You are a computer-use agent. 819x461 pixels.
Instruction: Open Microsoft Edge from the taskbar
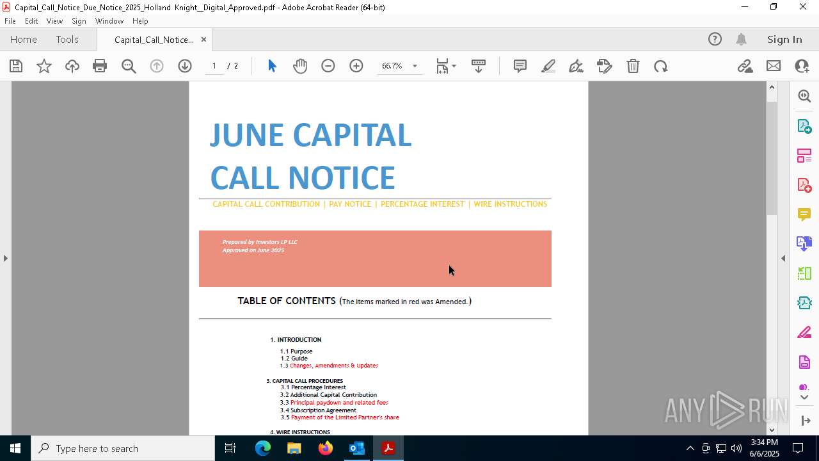coord(263,448)
